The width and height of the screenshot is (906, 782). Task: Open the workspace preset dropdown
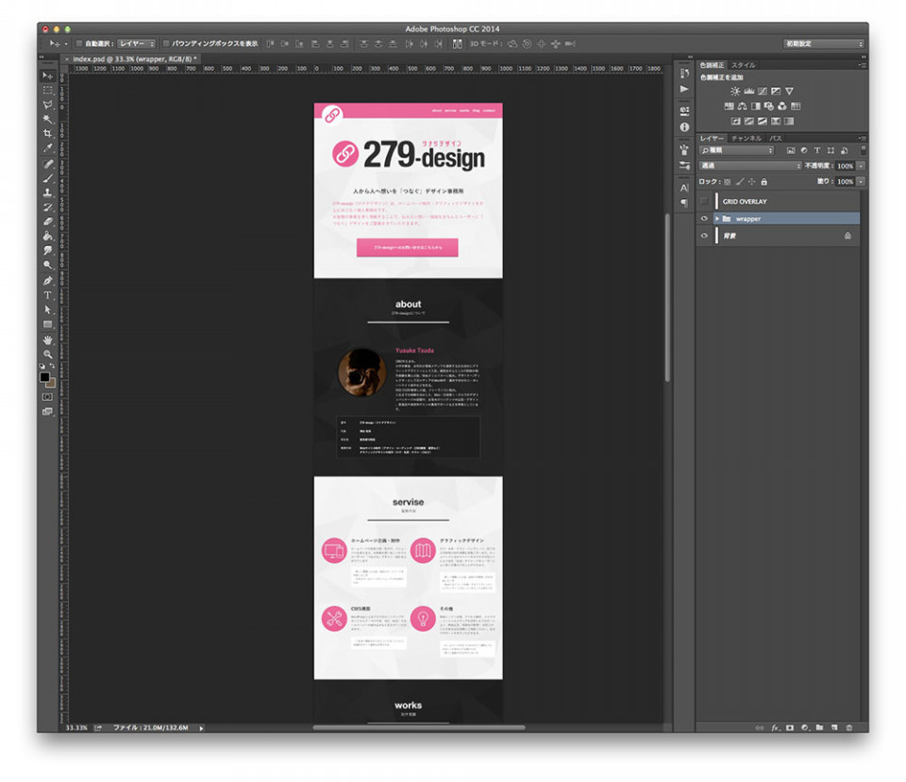click(x=823, y=44)
